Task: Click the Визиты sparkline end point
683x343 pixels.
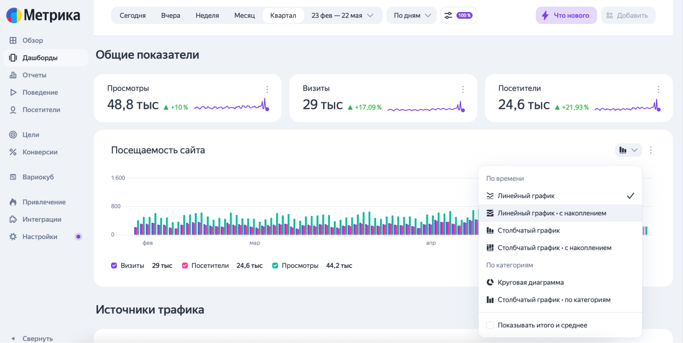Action: (463, 110)
